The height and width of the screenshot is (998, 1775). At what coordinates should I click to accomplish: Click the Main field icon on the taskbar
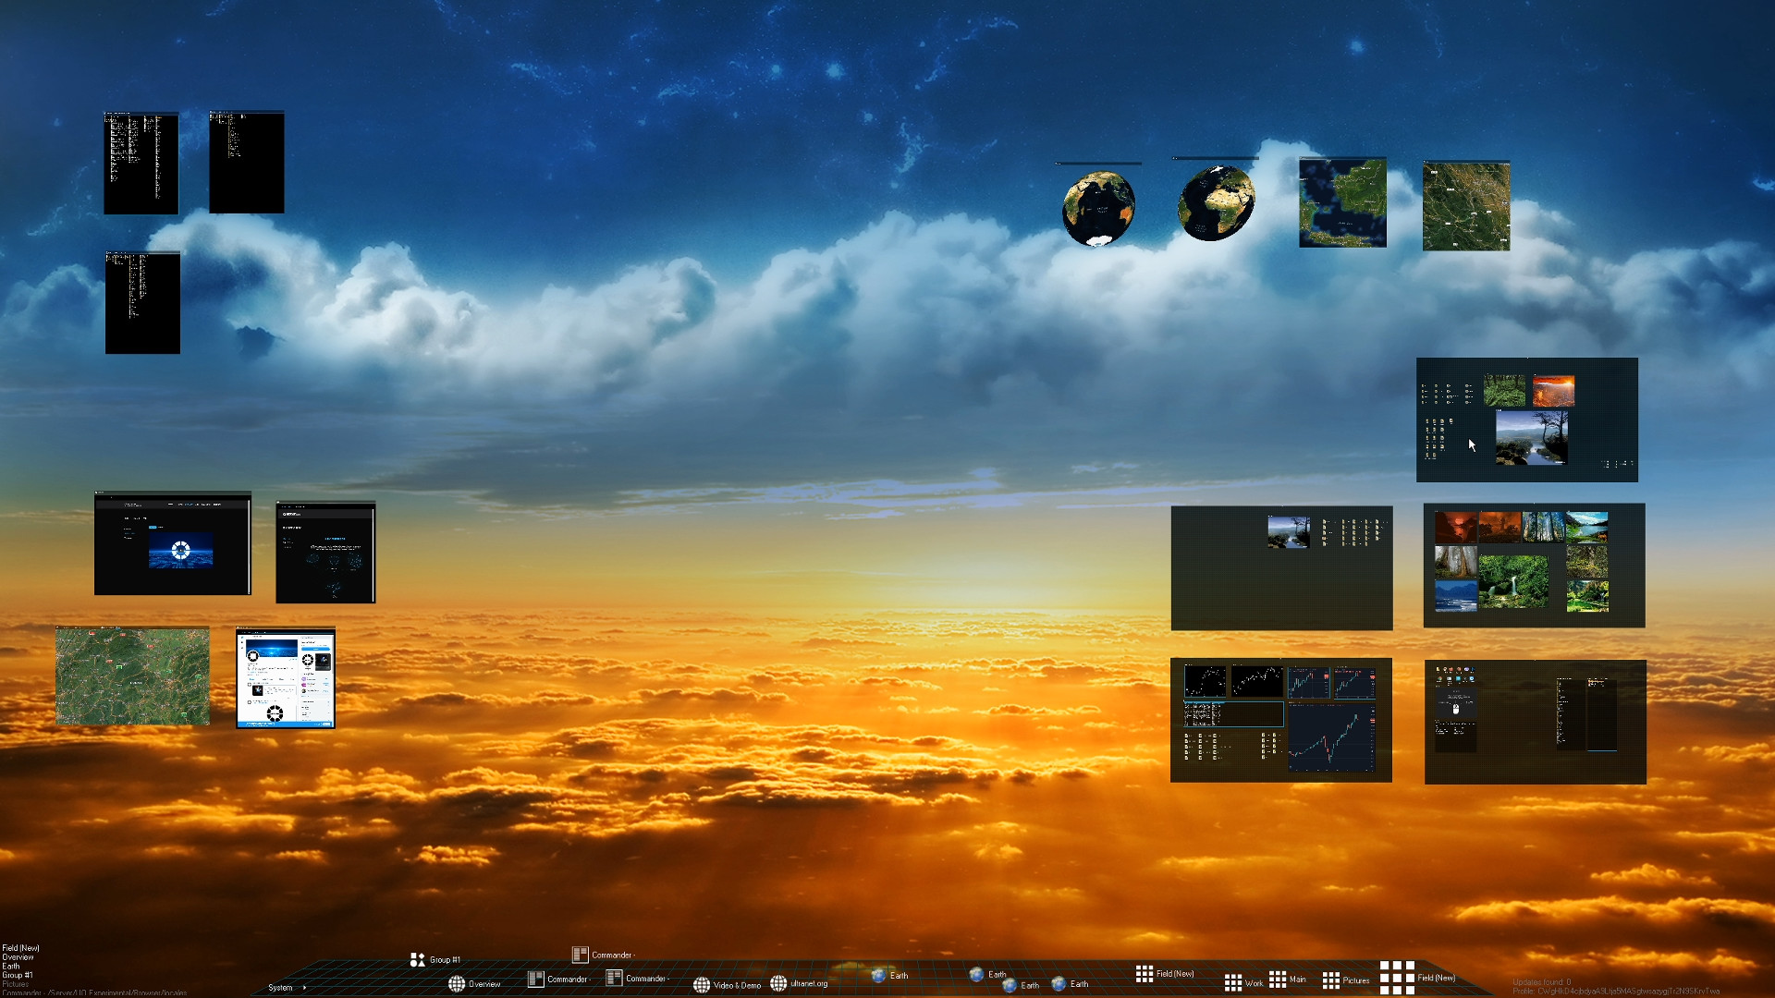[x=1279, y=978]
